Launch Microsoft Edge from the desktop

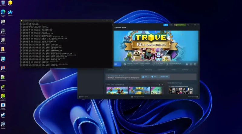3,13
